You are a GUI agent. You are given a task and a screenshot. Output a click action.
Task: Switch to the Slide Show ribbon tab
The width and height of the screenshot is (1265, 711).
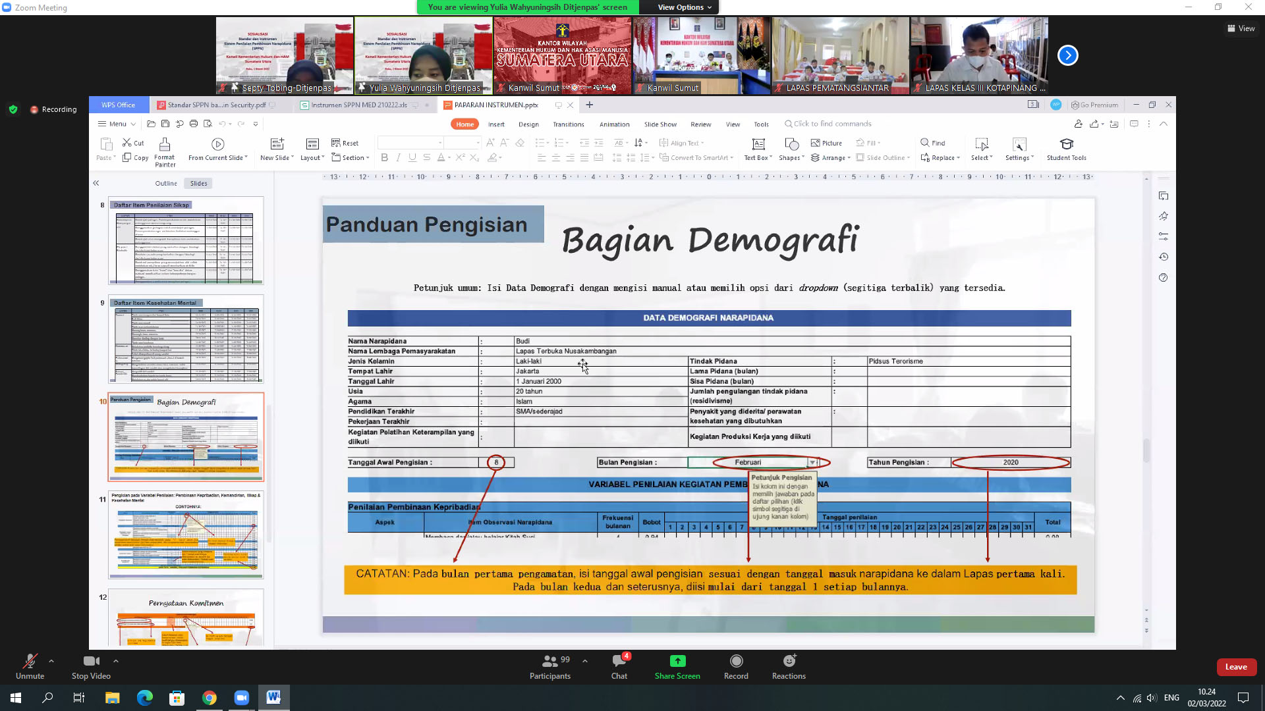click(x=660, y=124)
